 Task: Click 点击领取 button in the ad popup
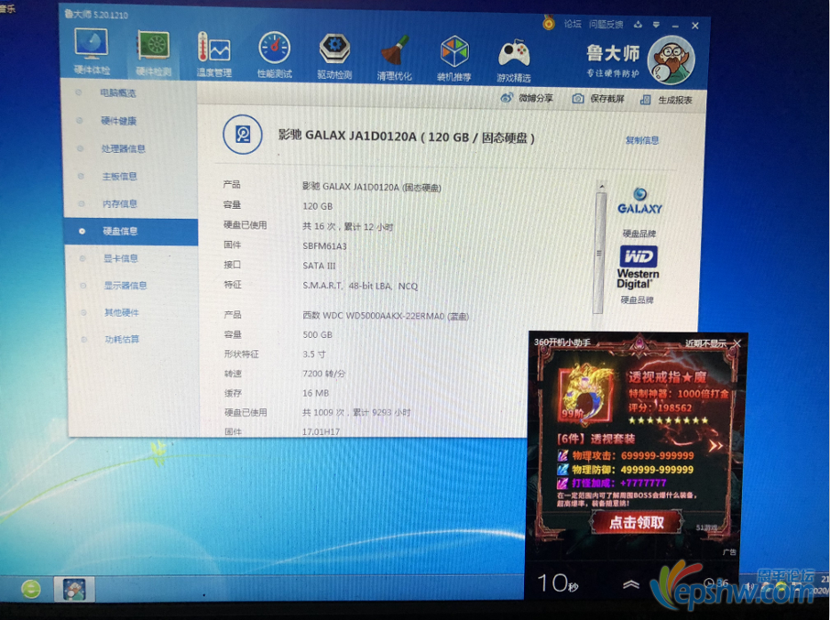[x=637, y=523]
